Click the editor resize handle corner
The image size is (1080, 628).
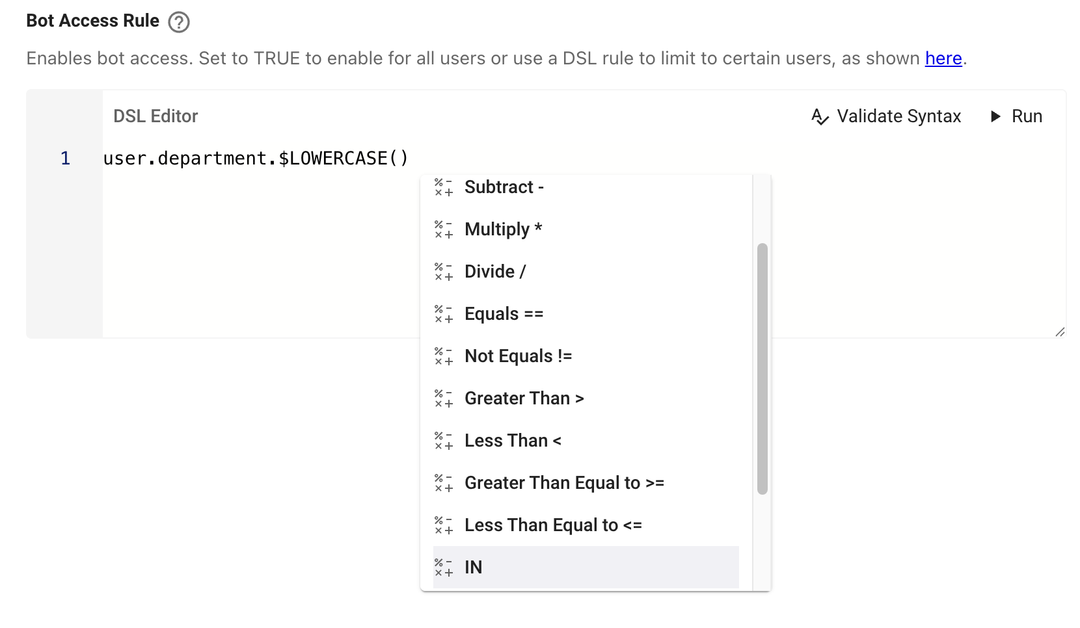pyautogui.click(x=1060, y=332)
